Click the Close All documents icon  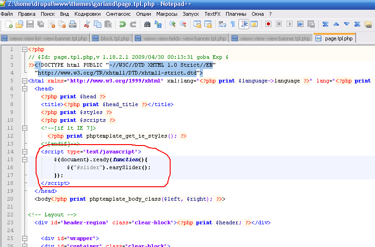(x=62, y=24)
